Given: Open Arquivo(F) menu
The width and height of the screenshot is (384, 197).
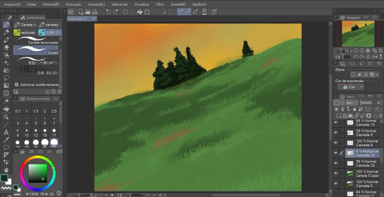Looking at the screenshot, I should point(12,4).
